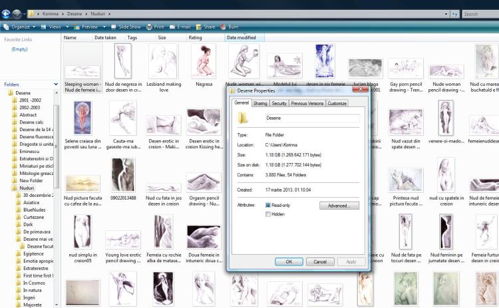The width and height of the screenshot is (499, 308).
Task: Click Cancel in Desene Properties
Action: tap(320, 261)
